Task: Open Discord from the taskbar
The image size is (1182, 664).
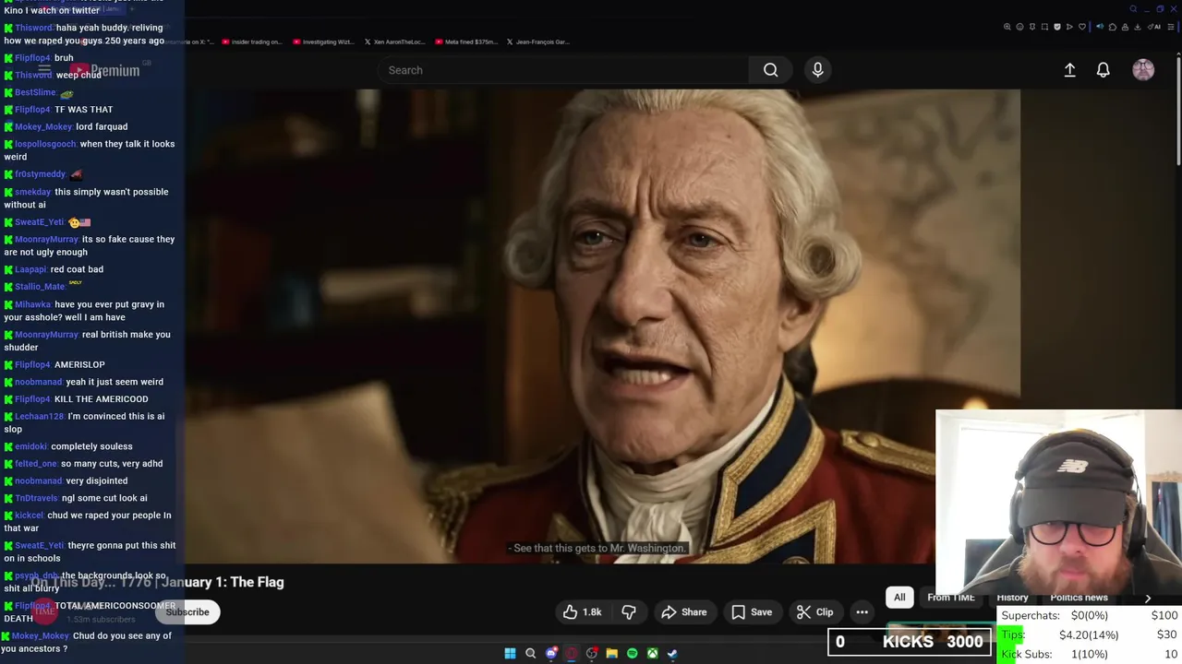Action: click(x=551, y=654)
